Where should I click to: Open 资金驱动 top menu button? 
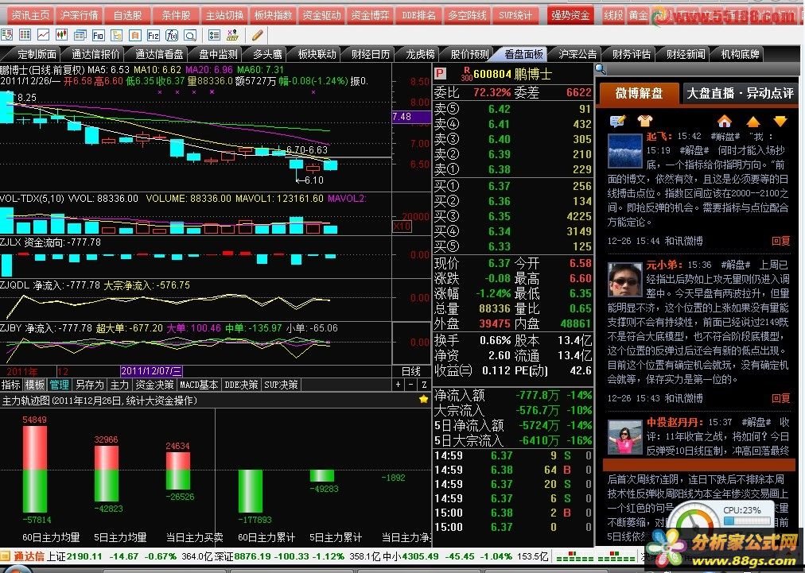[321, 15]
